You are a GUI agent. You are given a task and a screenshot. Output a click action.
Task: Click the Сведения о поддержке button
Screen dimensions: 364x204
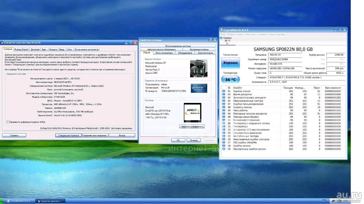[x=192, y=126]
